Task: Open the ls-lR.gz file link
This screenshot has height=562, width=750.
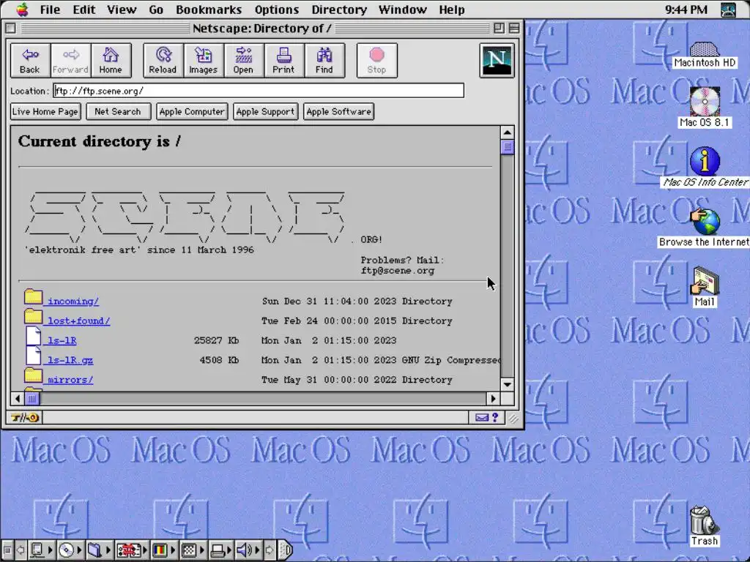Action: coord(70,360)
